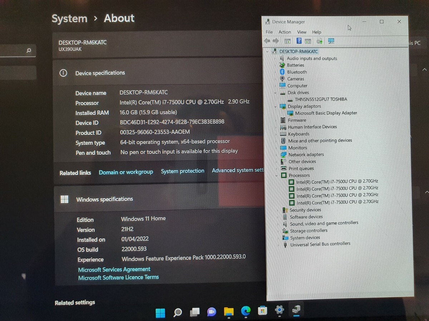Image resolution: width=429 pixels, height=321 pixels.
Task: Select the Monitors category icon
Action: point(283,148)
